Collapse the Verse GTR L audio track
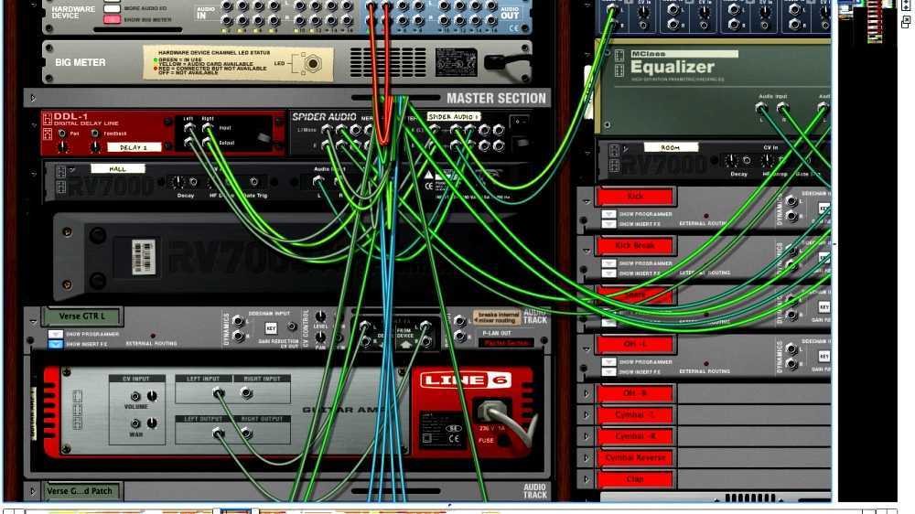915x514 pixels. [x=33, y=321]
